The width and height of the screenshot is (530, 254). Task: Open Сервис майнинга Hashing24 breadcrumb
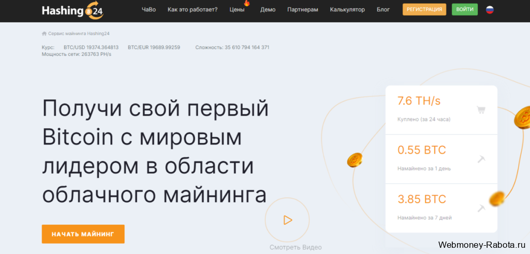click(x=79, y=34)
